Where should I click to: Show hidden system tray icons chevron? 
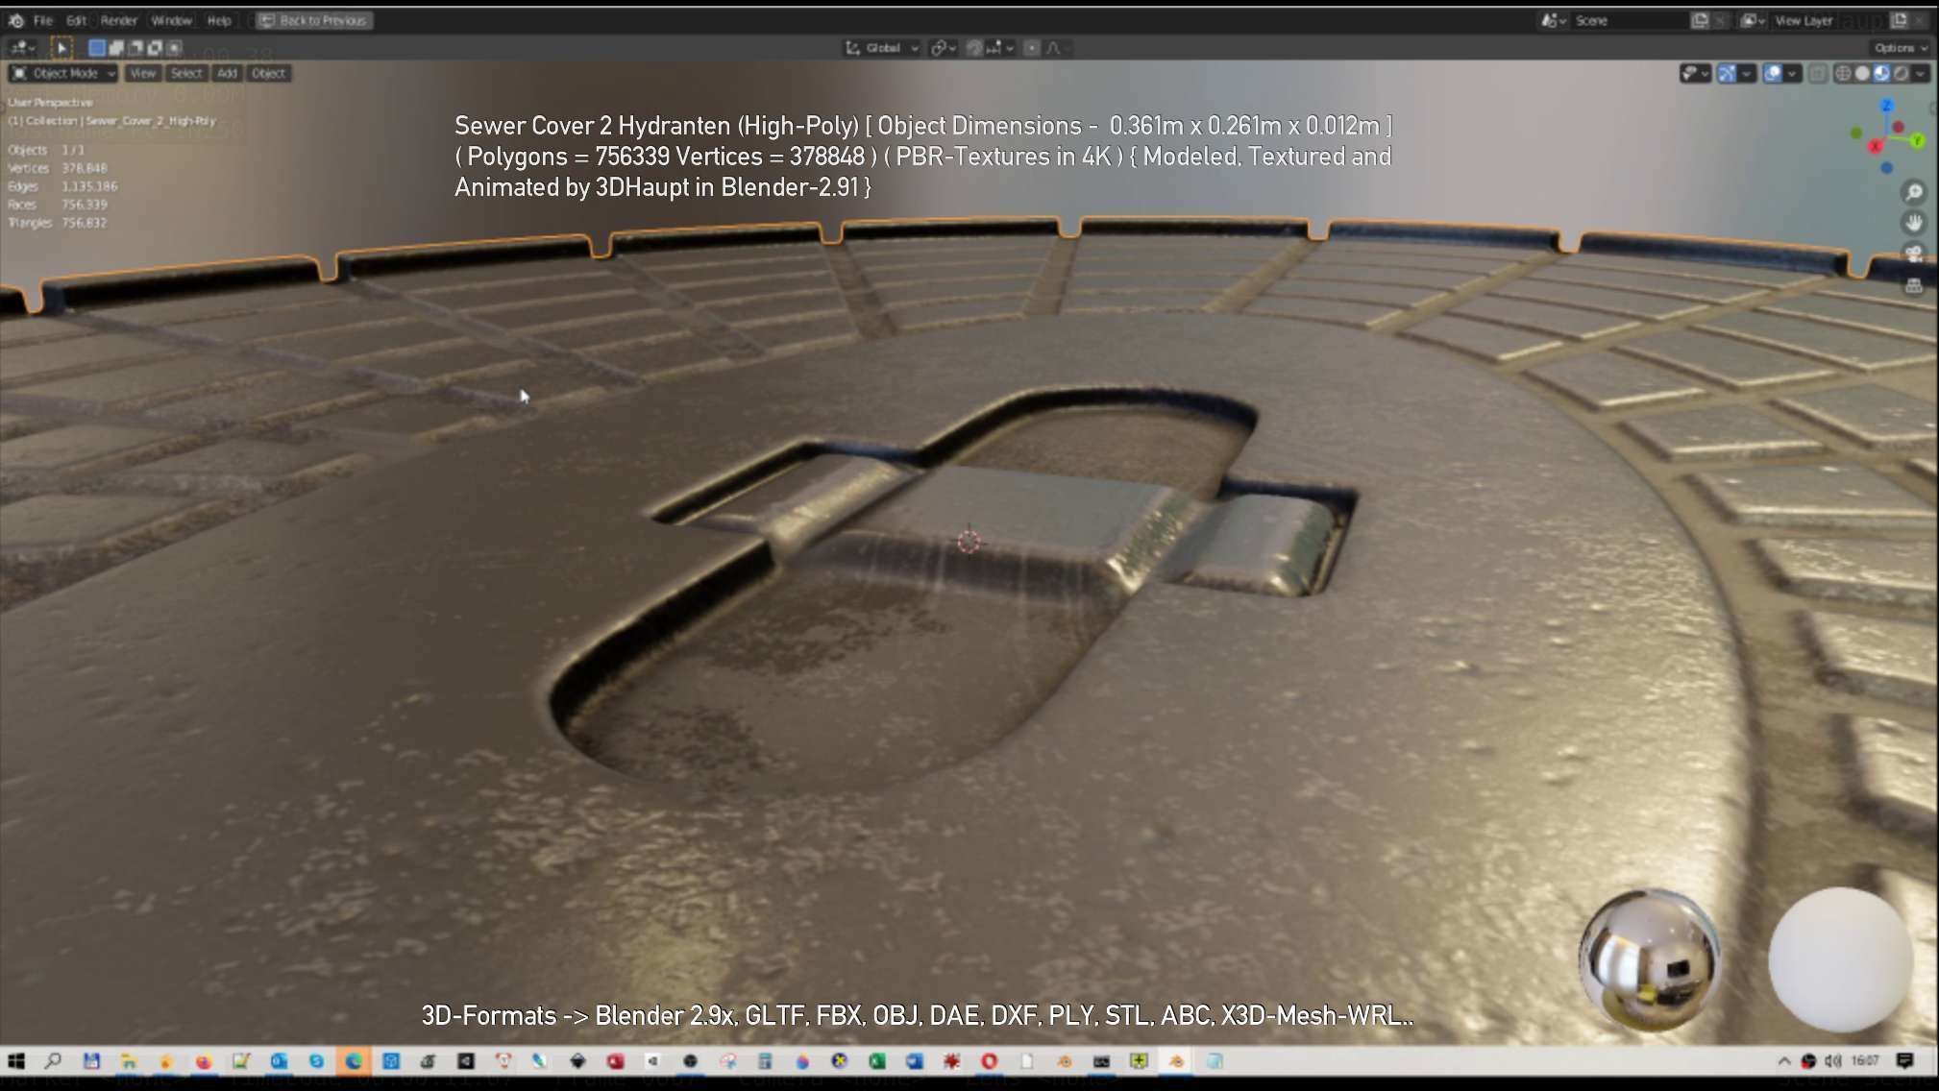point(1784,1061)
